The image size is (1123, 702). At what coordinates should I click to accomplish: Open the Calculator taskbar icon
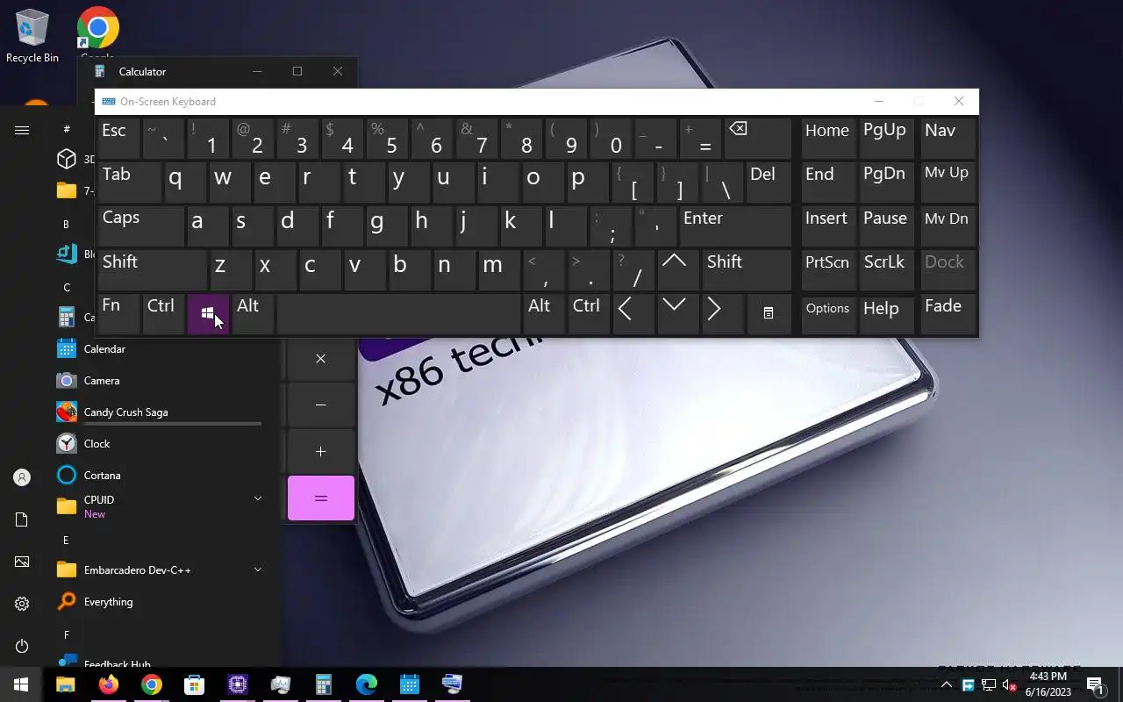[x=324, y=684]
